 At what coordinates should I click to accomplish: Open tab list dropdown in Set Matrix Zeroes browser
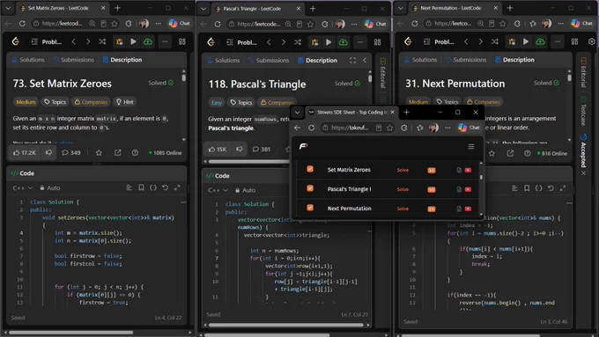(x=8, y=8)
